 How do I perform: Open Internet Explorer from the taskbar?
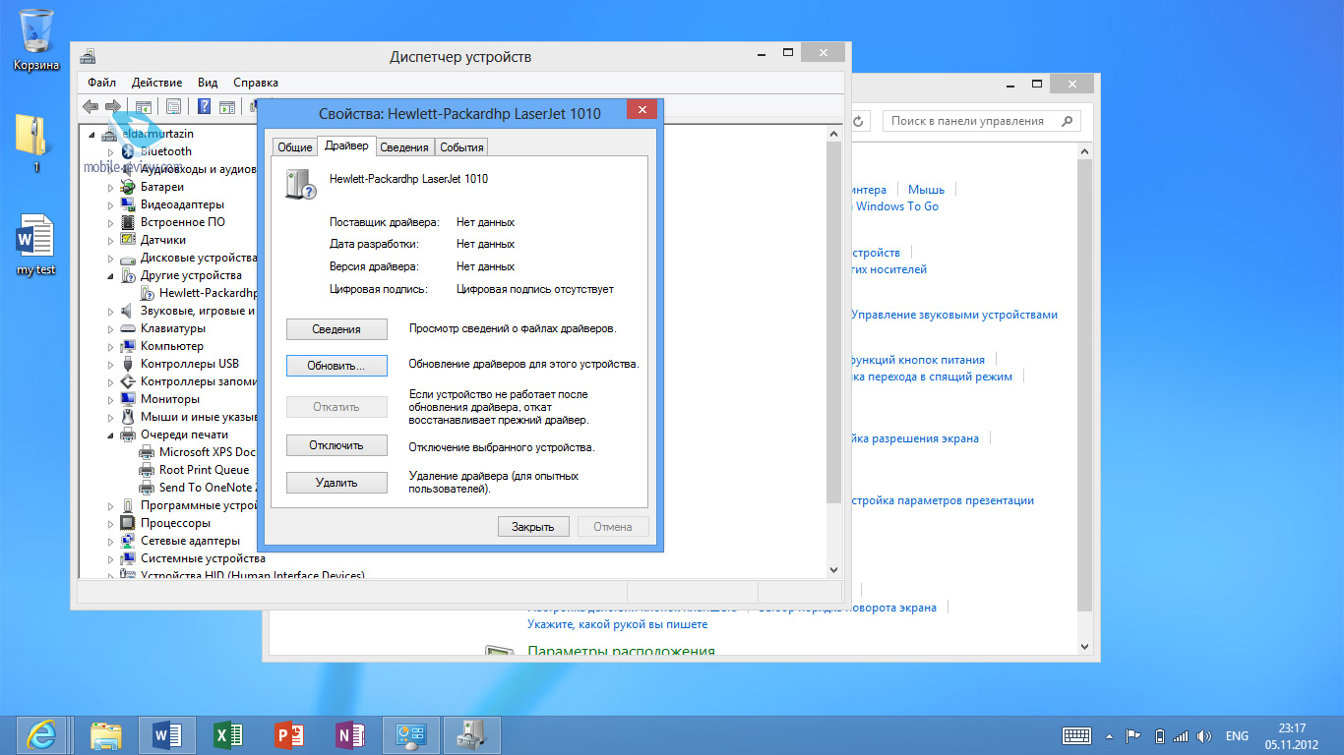[41, 734]
